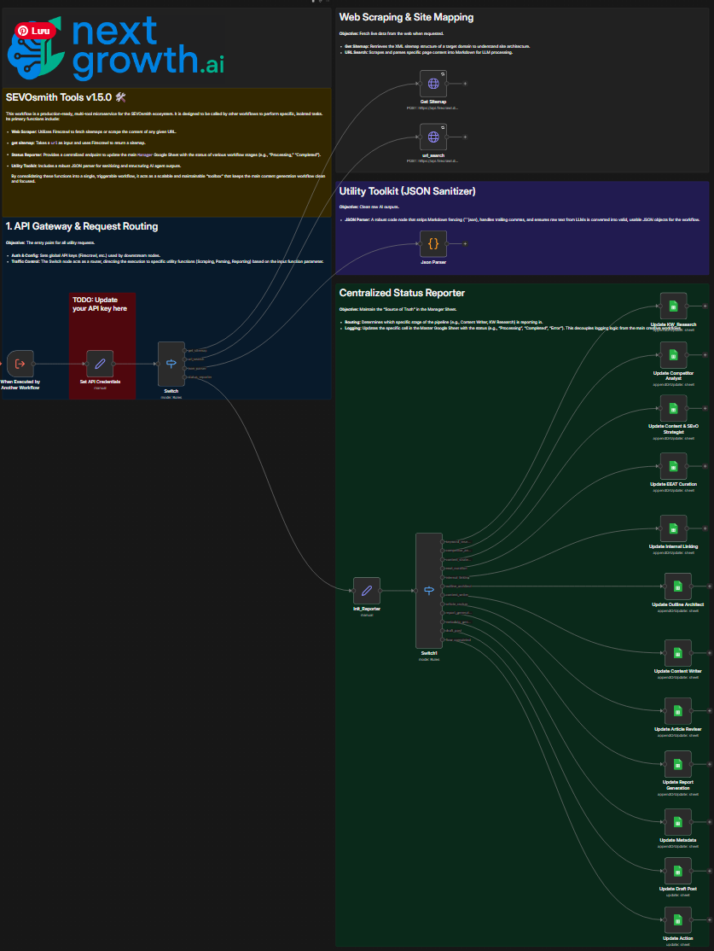
Task: Open the Get Sitemap HTTP node
Action: 432,84
